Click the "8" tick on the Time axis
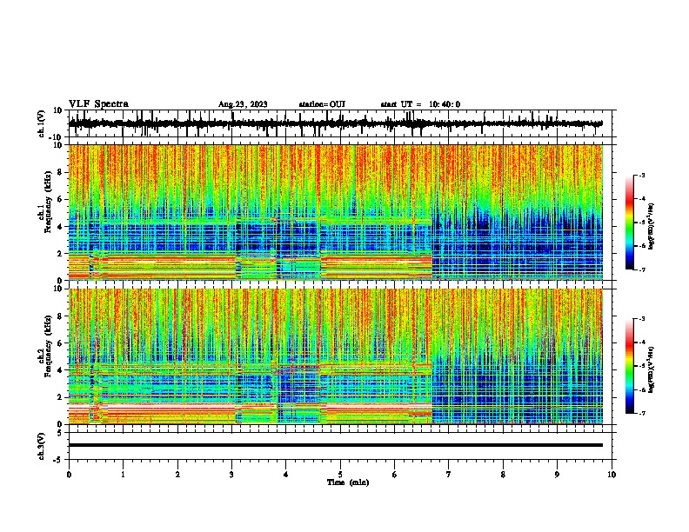The height and width of the screenshot is (532, 689). [x=503, y=475]
